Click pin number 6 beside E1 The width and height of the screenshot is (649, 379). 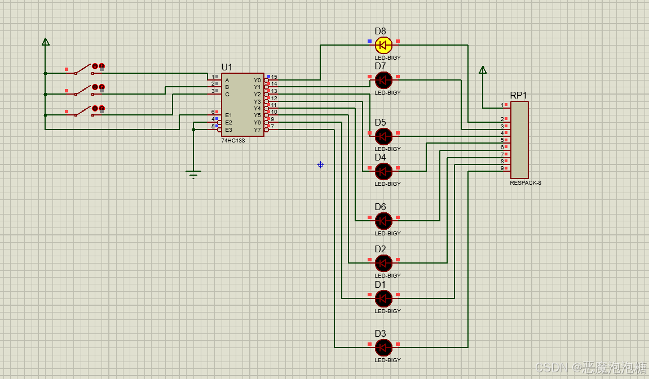[213, 112]
